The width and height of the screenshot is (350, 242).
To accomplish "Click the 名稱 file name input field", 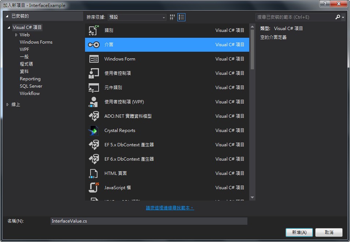I will click(149, 221).
